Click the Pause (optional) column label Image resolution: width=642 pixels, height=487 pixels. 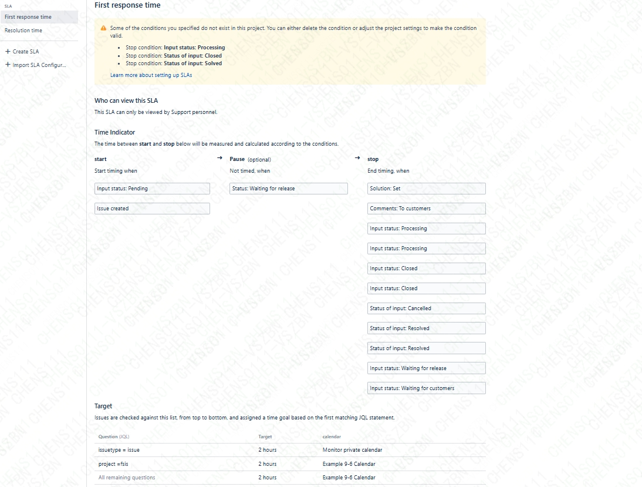250,159
